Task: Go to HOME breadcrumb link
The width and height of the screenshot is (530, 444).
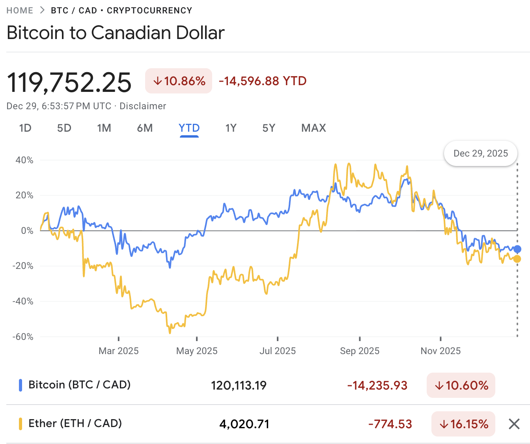Action: 20,10
